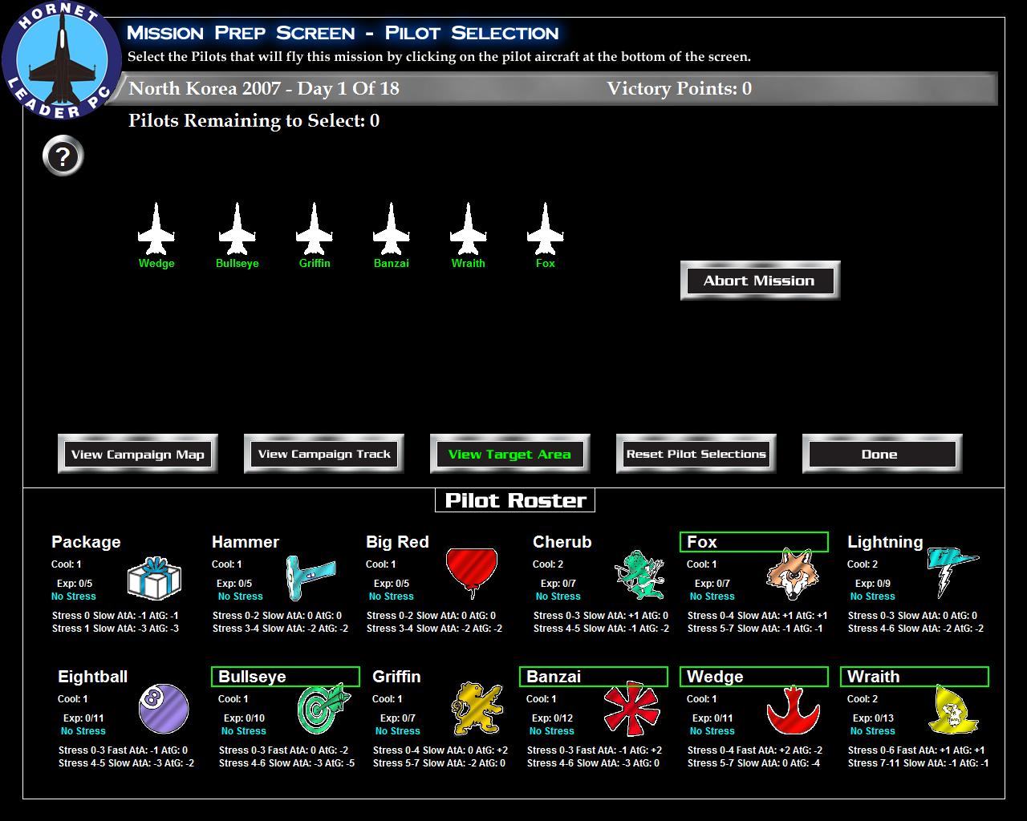Open the help question mark

63,156
